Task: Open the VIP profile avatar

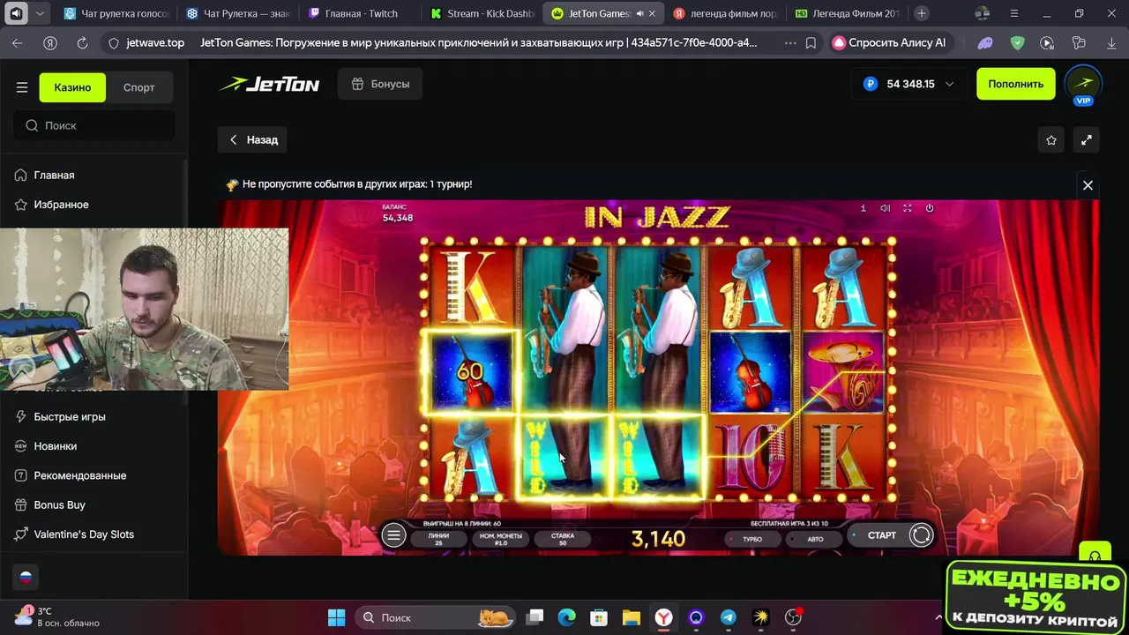Action: (1083, 85)
